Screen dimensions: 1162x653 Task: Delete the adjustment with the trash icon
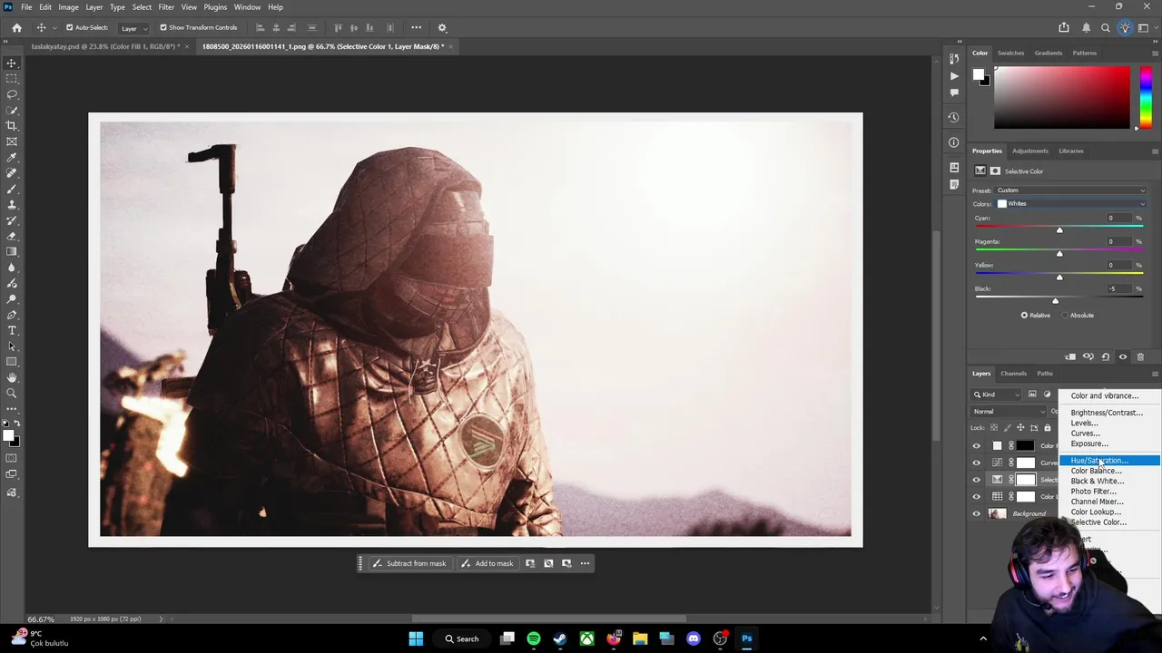click(x=1140, y=356)
